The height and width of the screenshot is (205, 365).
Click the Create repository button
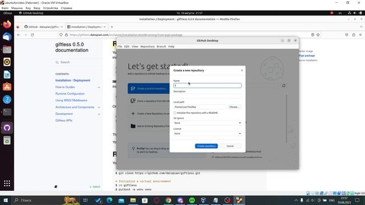206,146
